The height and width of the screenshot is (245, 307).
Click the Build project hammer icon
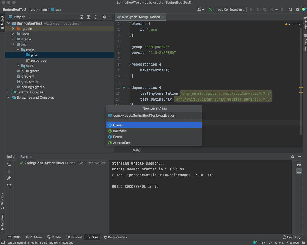pyautogui.click(x=211, y=9)
